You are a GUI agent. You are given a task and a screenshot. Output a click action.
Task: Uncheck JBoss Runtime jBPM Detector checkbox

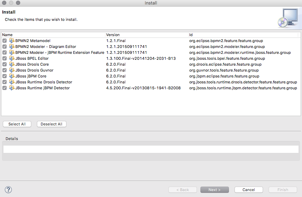pyautogui.click(x=5, y=88)
